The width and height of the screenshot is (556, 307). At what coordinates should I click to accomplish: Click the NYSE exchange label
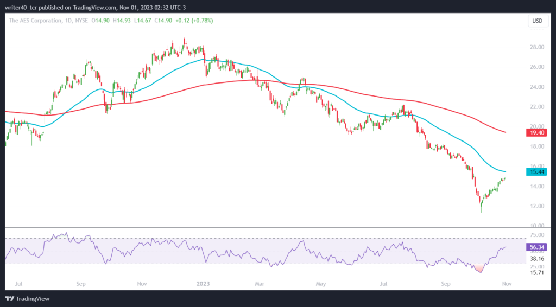81,21
